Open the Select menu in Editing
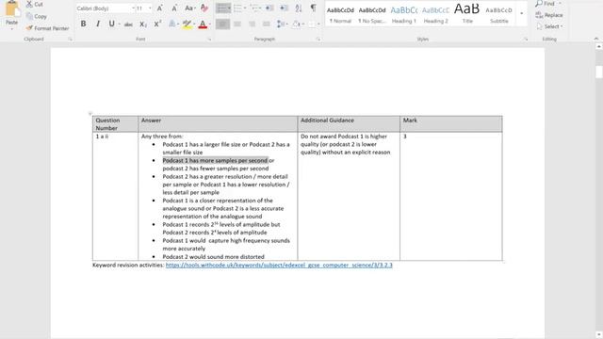This screenshot has width=603, height=339. 550,26
